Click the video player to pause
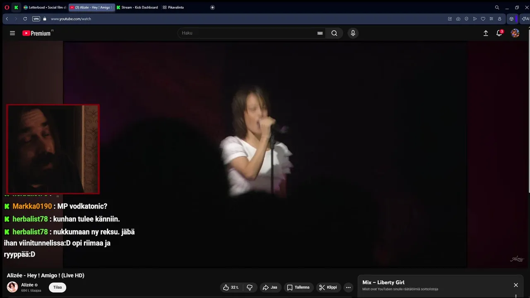The height and width of the screenshot is (298, 530). 265,154
